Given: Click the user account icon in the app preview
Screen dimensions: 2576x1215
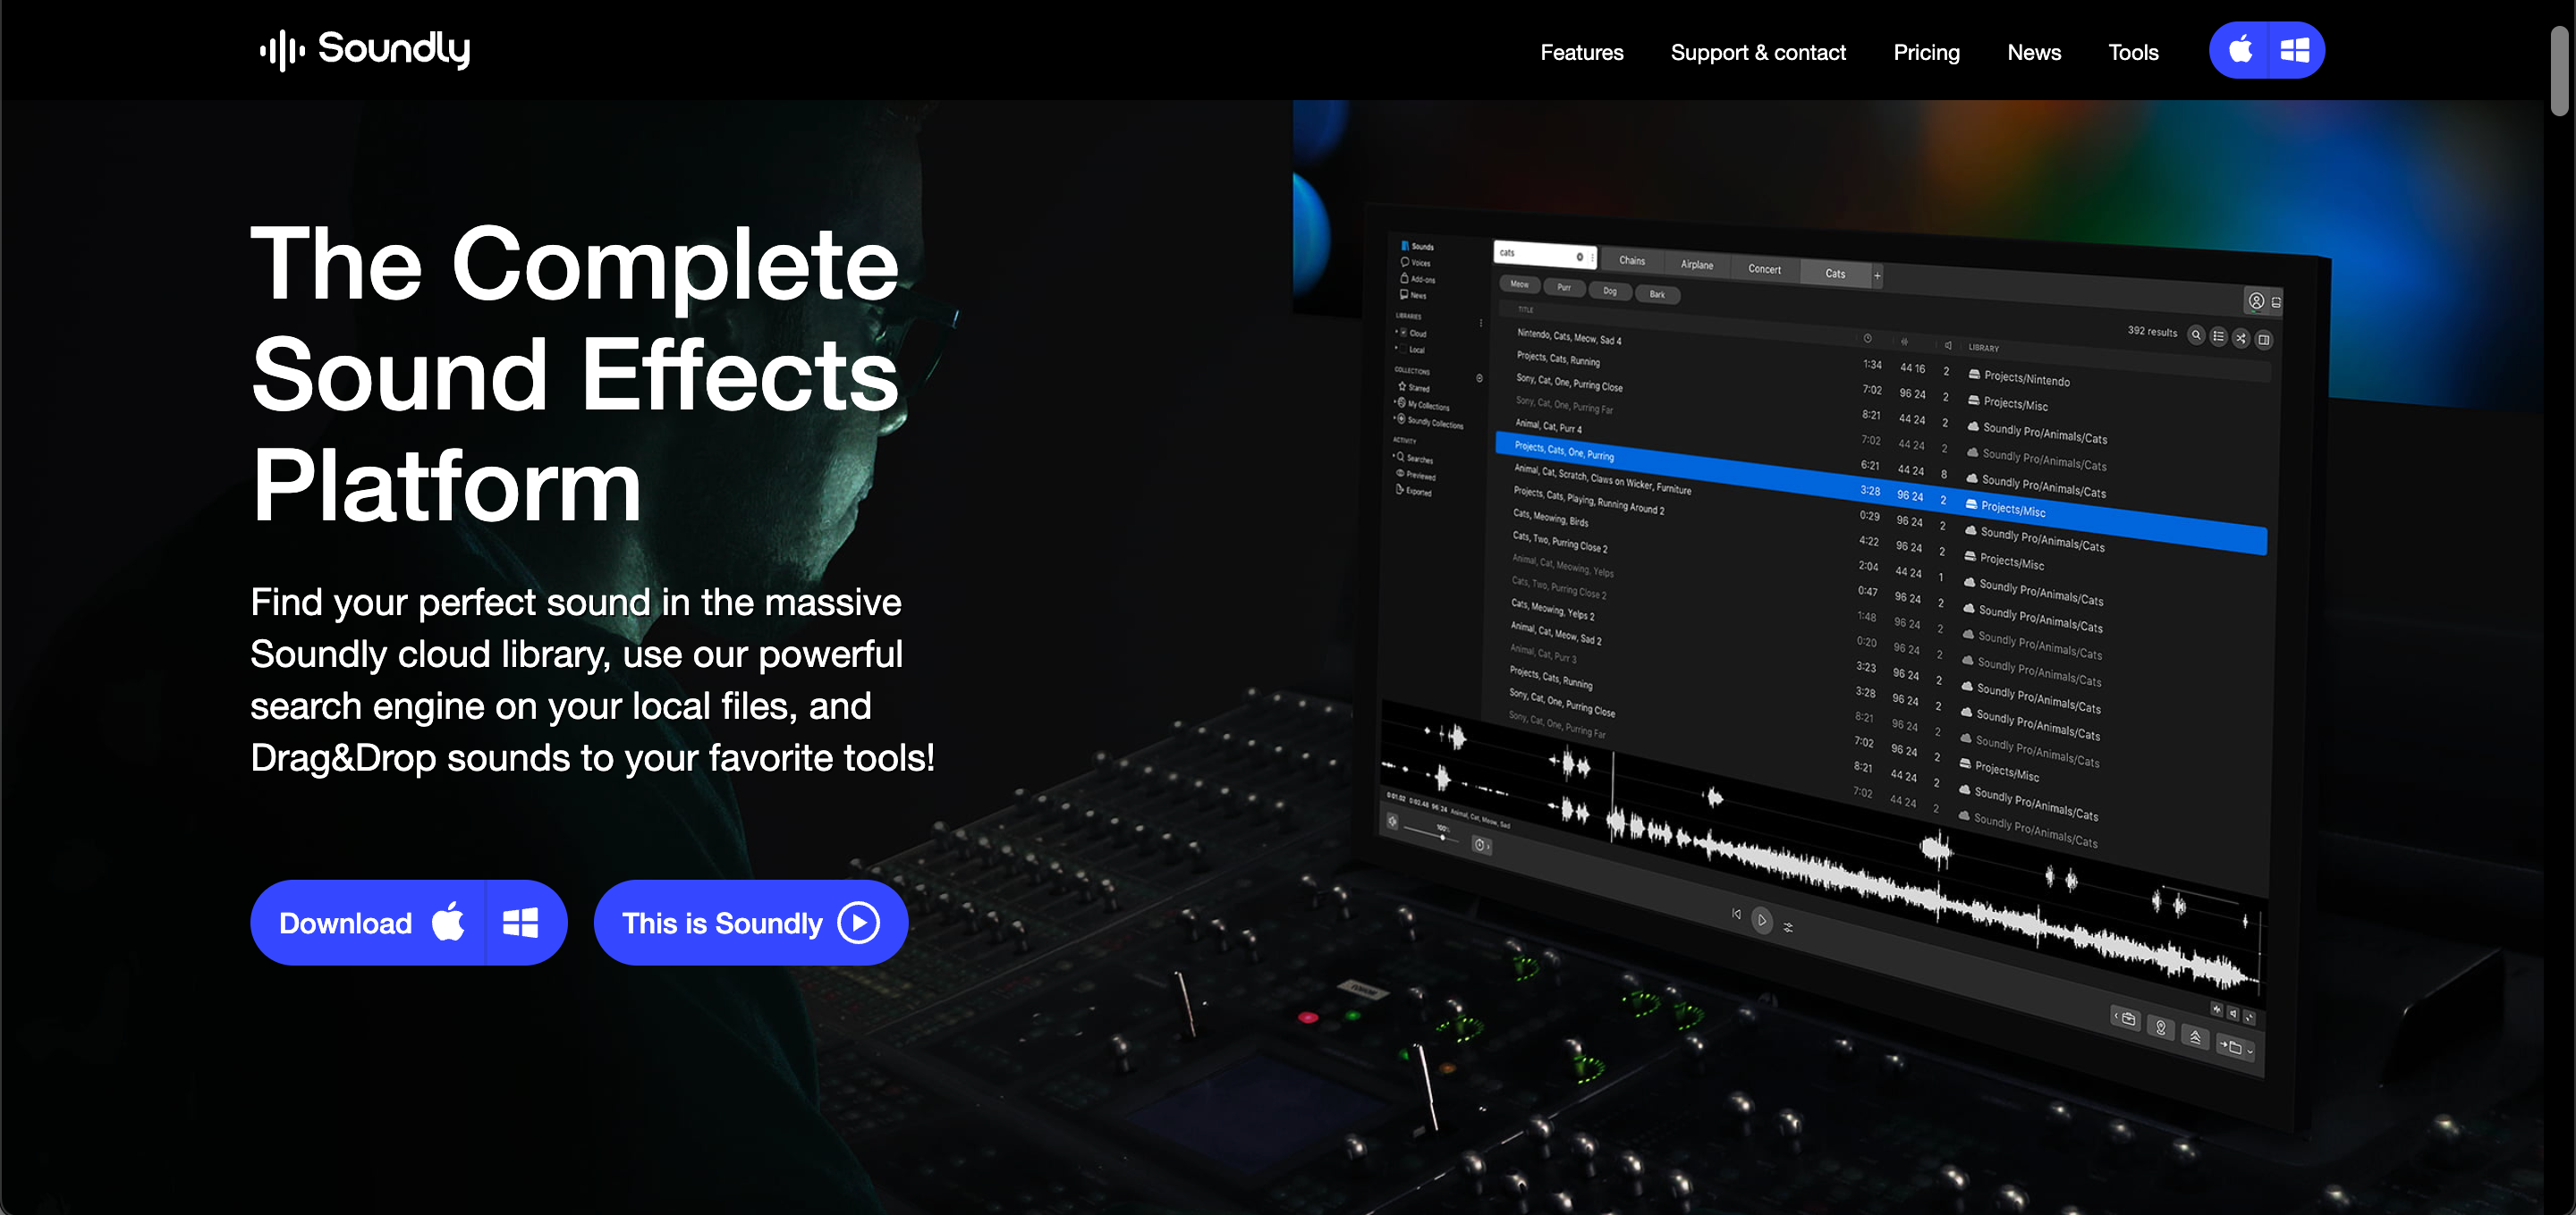Looking at the screenshot, I should tap(2256, 300).
